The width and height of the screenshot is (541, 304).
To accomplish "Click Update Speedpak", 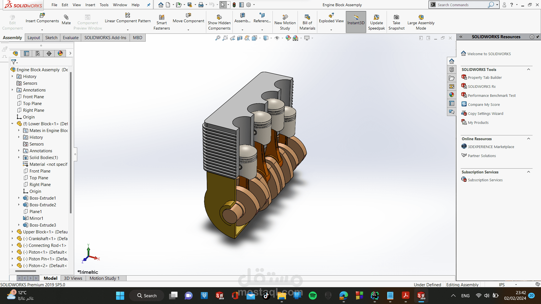I will pos(376,22).
